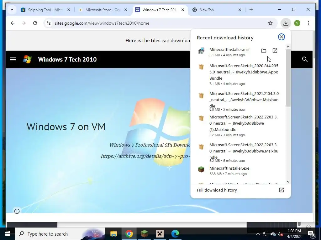The width and height of the screenshot is (321, 240).
Task: Open the taskbar clock and date
Action: [x=294, y=234]
